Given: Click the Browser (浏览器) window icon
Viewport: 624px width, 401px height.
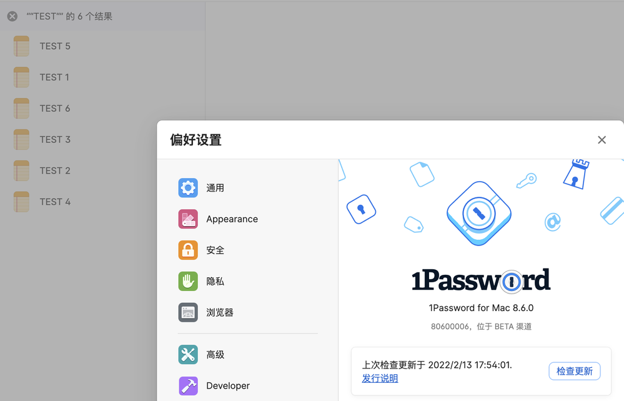Looking at the screenshot, I should point(188,312).
